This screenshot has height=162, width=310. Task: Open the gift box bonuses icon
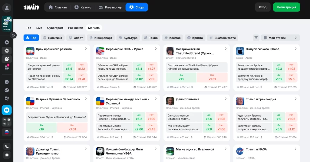click(x=6, y=68)
